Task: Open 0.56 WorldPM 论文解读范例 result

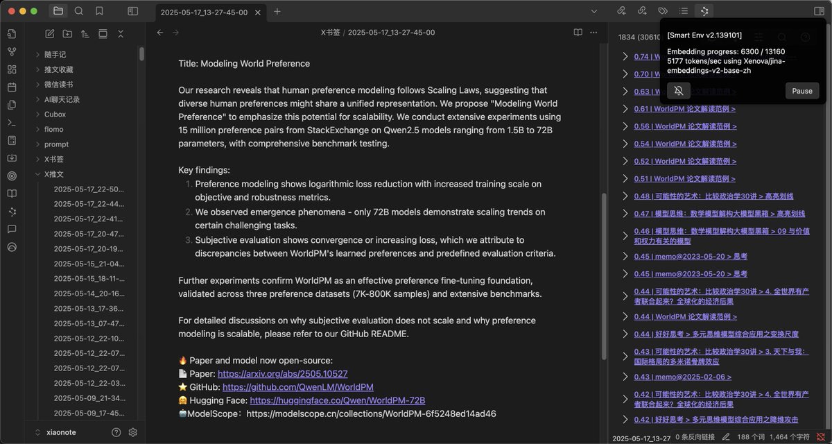Action: click(x=685, y=126)
